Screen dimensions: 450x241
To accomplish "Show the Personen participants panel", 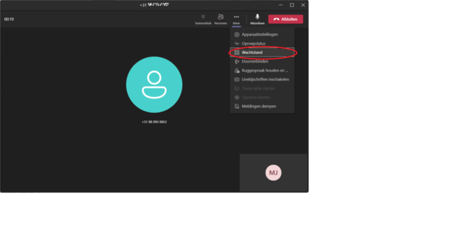I will tap(220, 19).
